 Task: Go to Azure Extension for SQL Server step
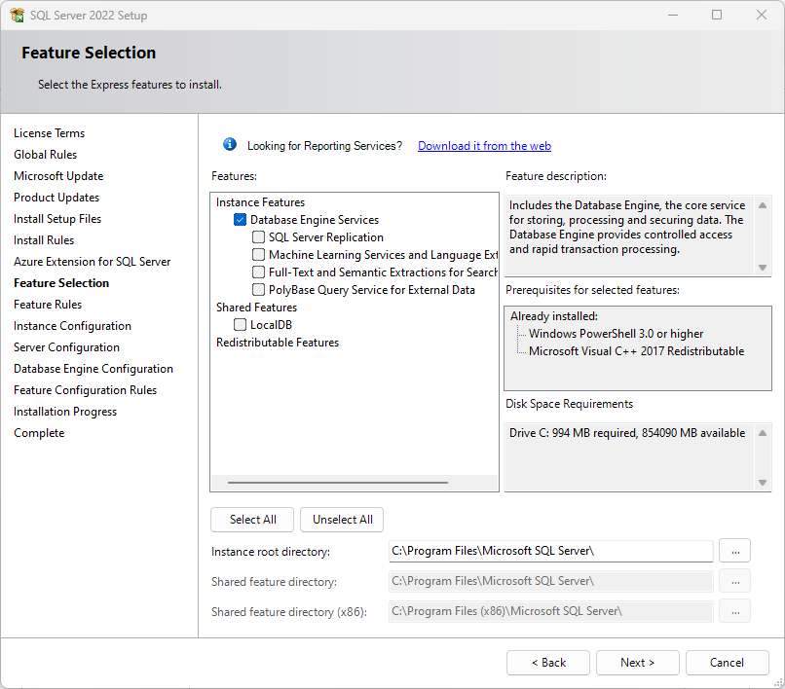click(x=93, y=262)
